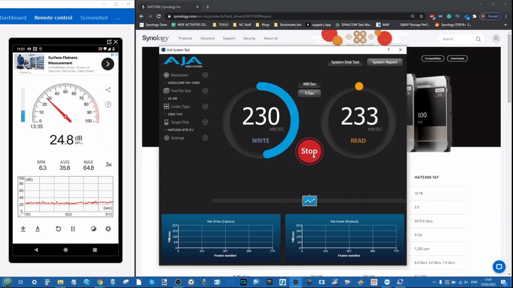
Task: Click the Synology account user icon
Action: pyautogui.click(x=496, y=38)
